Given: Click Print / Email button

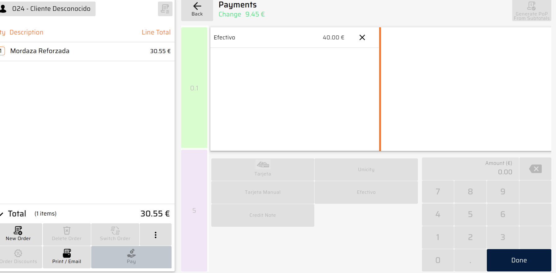Looking at the screenshot, I should click(x=67, y=257).
